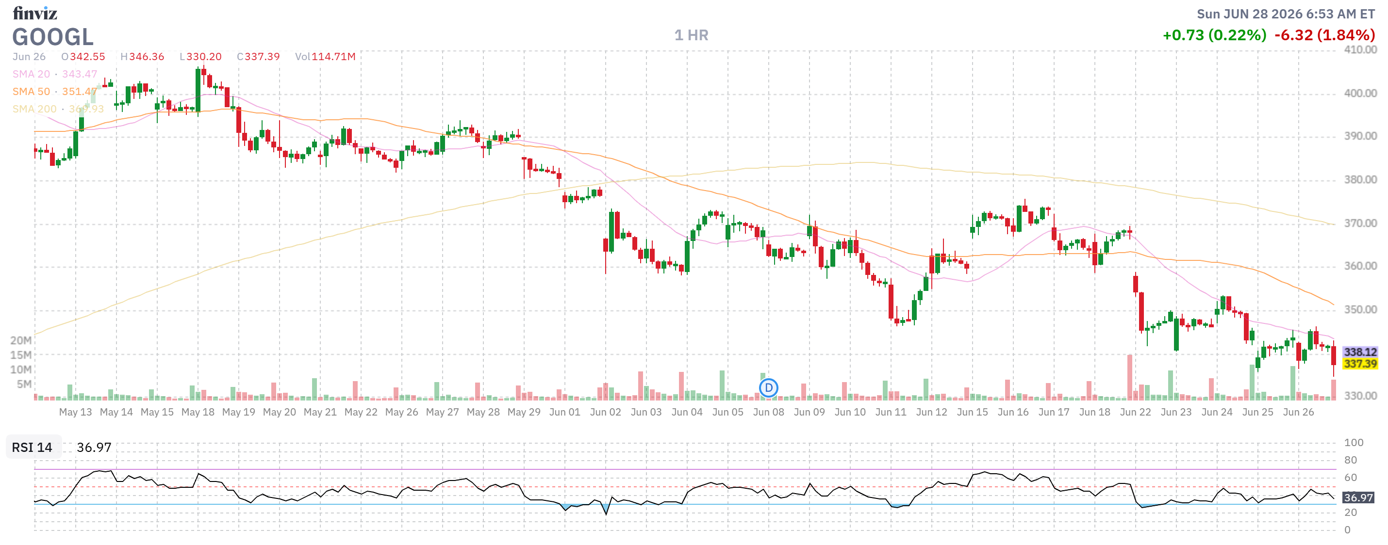Image resolution: width=1388 pixels, height=545 pixels.
Task: Click the 390.00 price axis label
Action: coord(1360,136)
